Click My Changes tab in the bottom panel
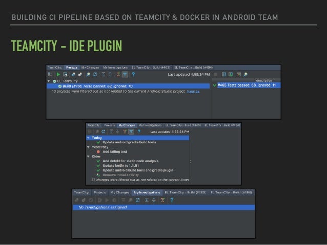This screenshot has height=245, width=327. (120, 192)
